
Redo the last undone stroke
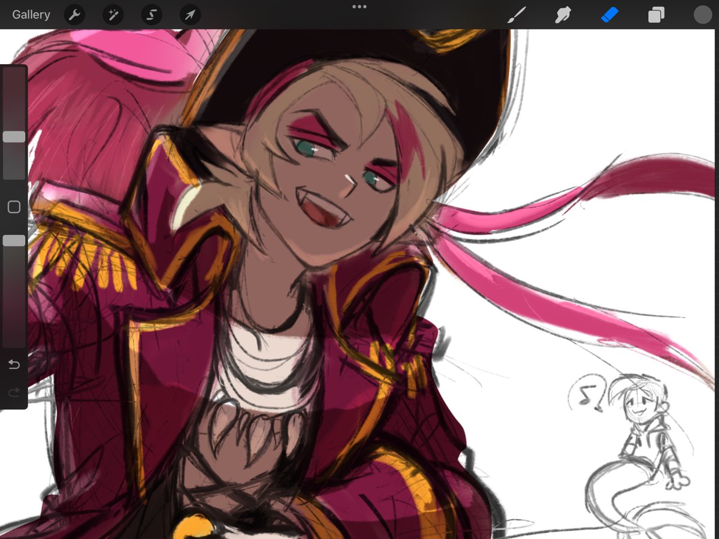click(x=14, y=392)
